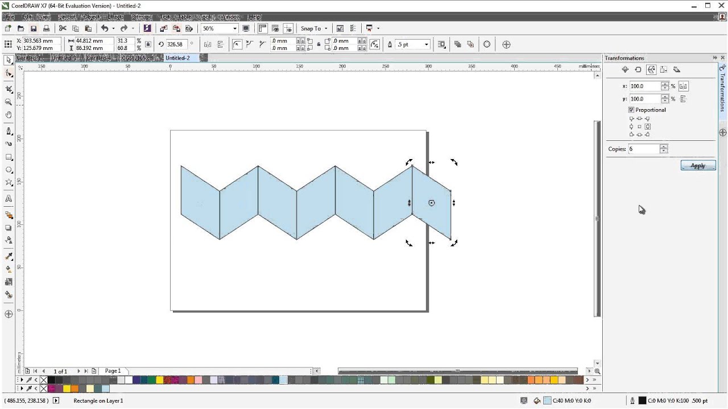Click the Undo arrow icon
728x409 pixels.
[105, 28]
